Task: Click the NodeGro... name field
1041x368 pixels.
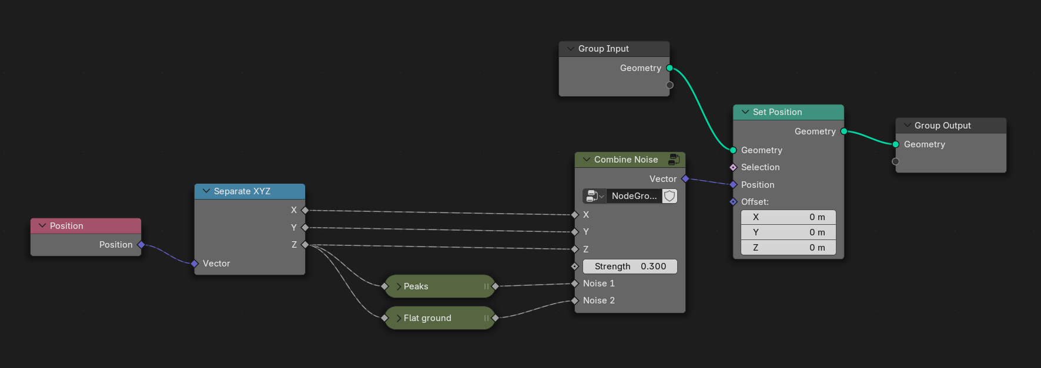Action: [634, 196]
